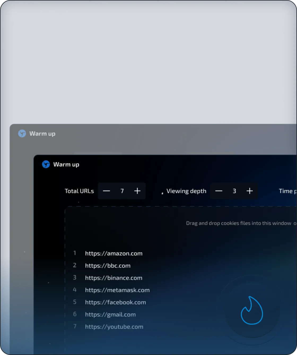Click the background window's Warm up title
This screenshot has width=297, height=355.
pos(42,134)
